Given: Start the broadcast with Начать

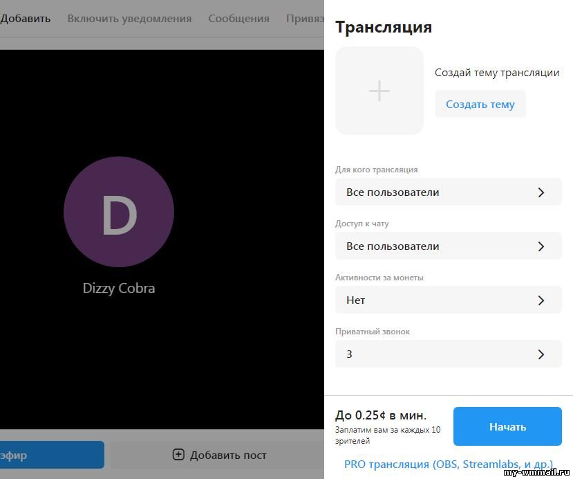Looking at the screenshot, I should (x=507, y=426).
